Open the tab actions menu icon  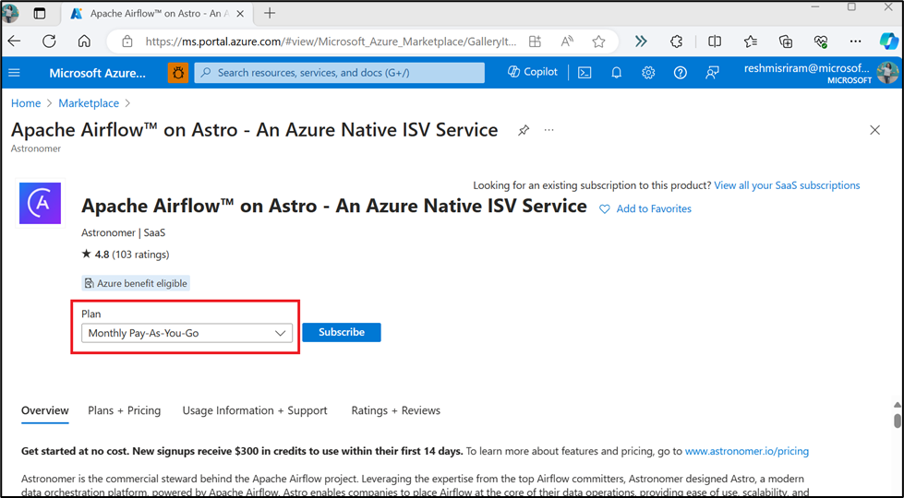39,13
